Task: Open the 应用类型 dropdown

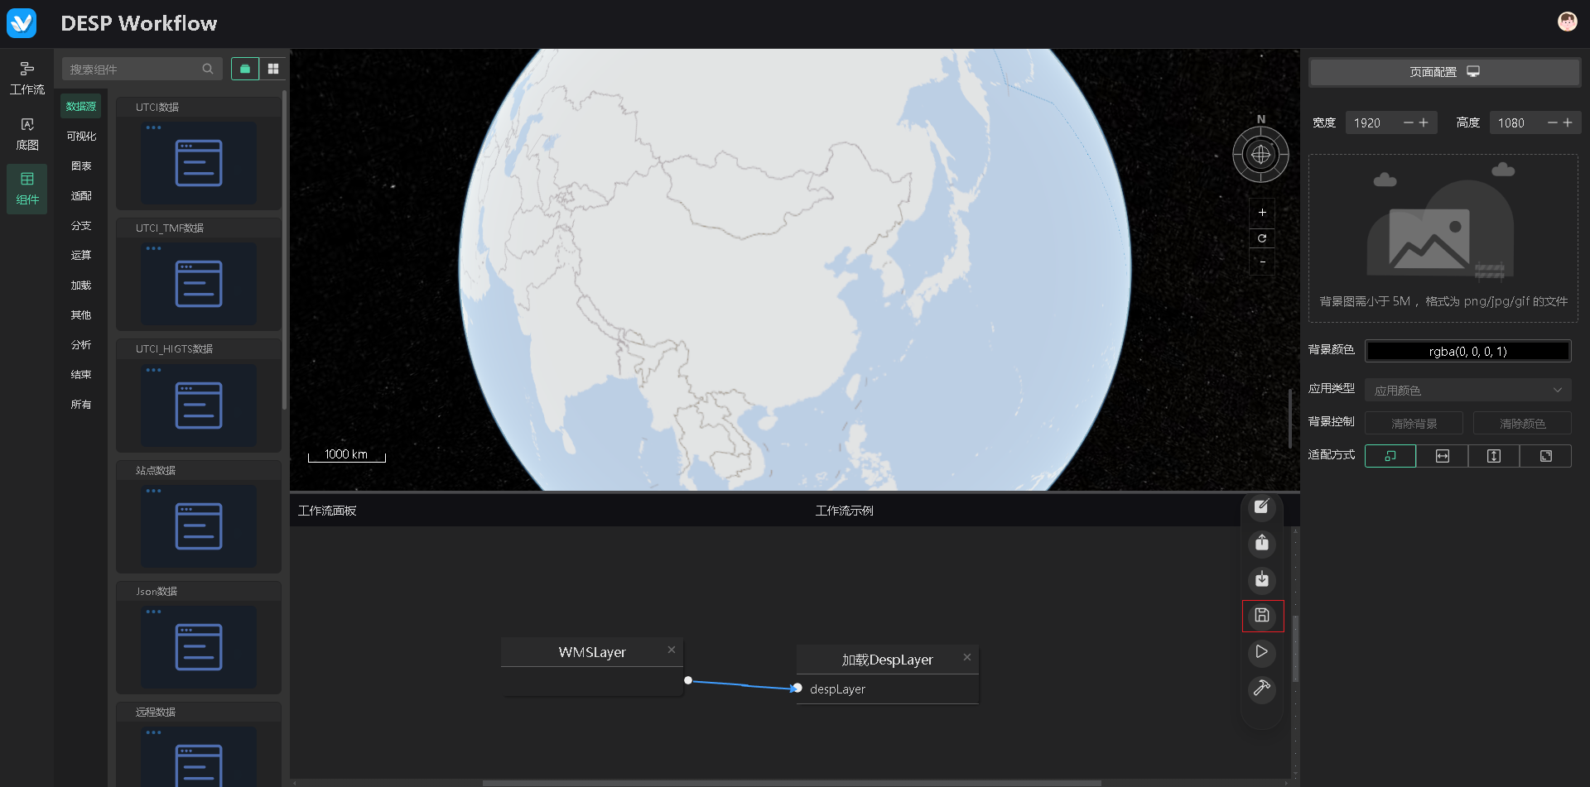Action: pyautogui.click(x=1467, y=390)
